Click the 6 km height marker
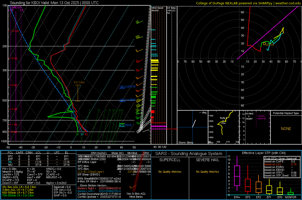The image size is (302, 200). pos(15,85)
